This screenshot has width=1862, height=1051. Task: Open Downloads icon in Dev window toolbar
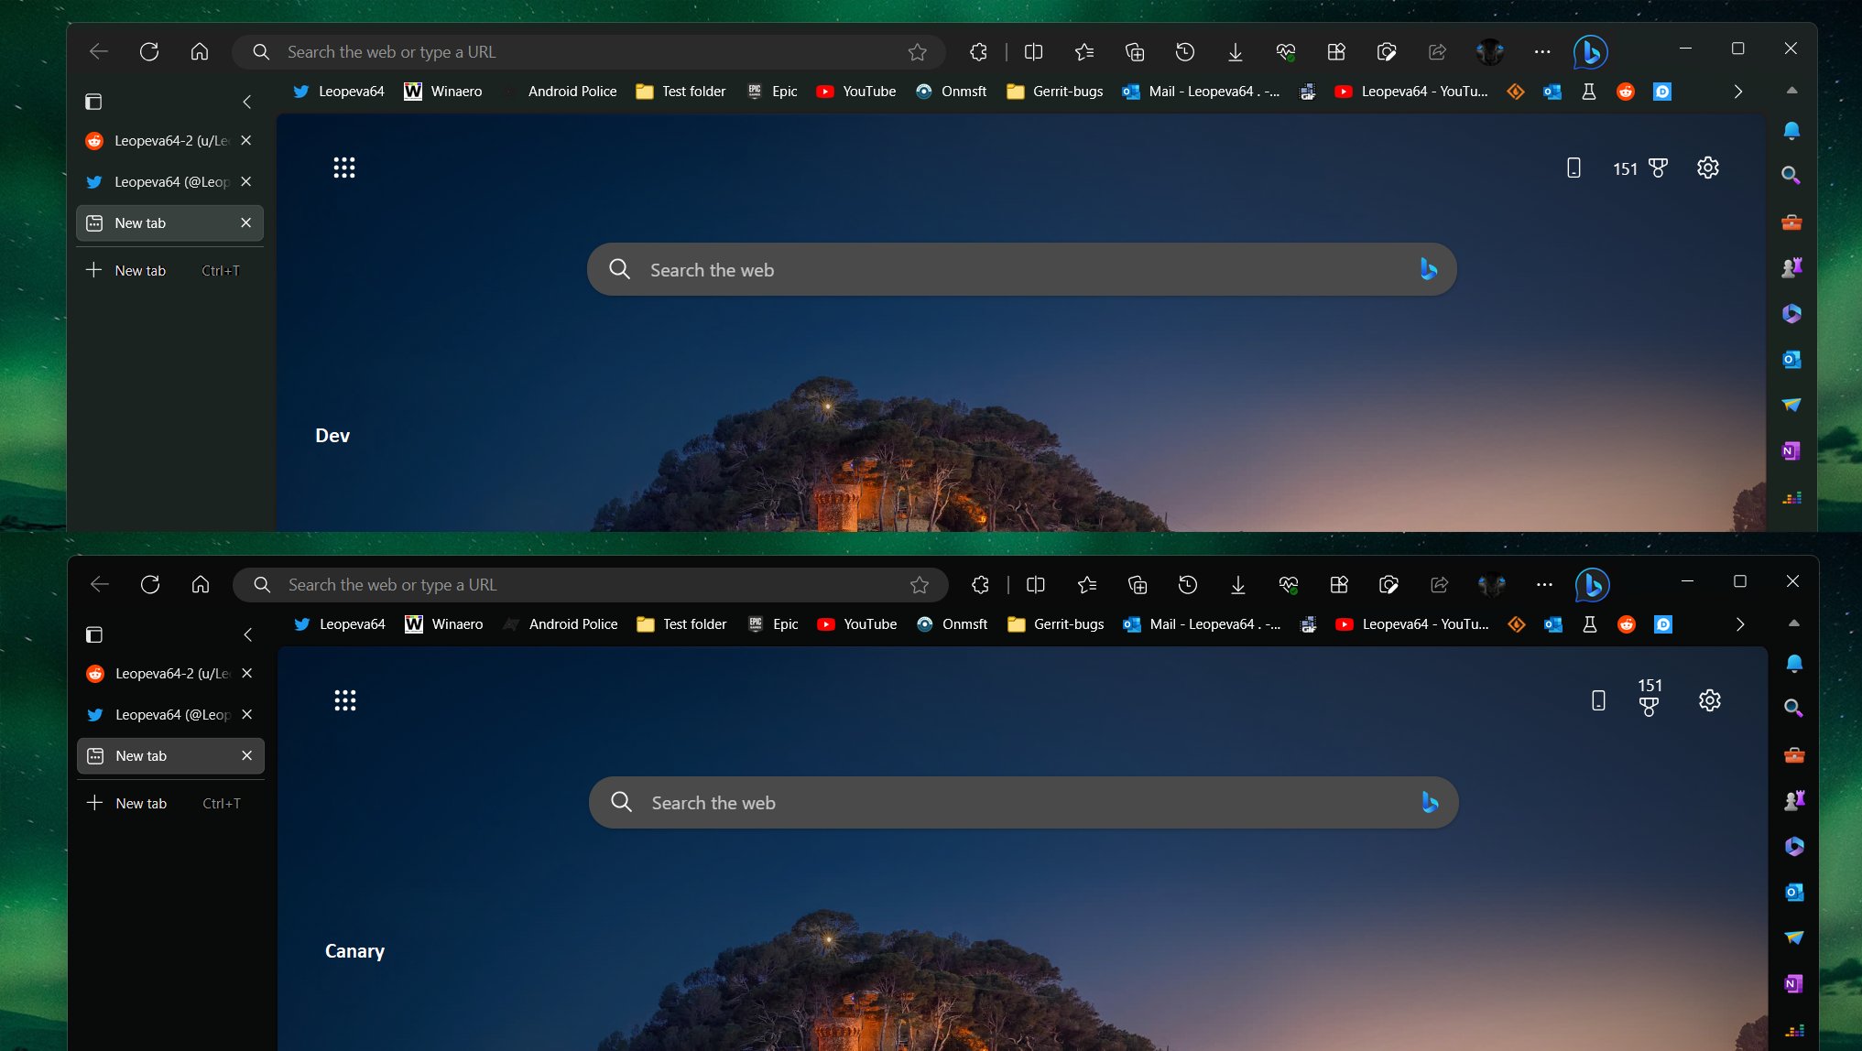point(1236,52)
